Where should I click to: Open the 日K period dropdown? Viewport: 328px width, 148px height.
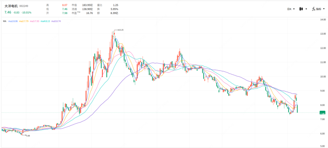(x=291, y=9)
